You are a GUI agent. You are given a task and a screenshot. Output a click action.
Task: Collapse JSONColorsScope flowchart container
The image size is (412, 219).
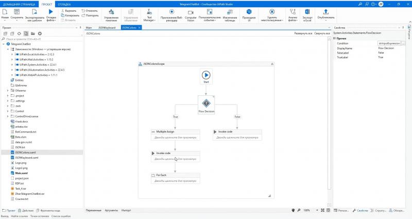click(272, 64)
